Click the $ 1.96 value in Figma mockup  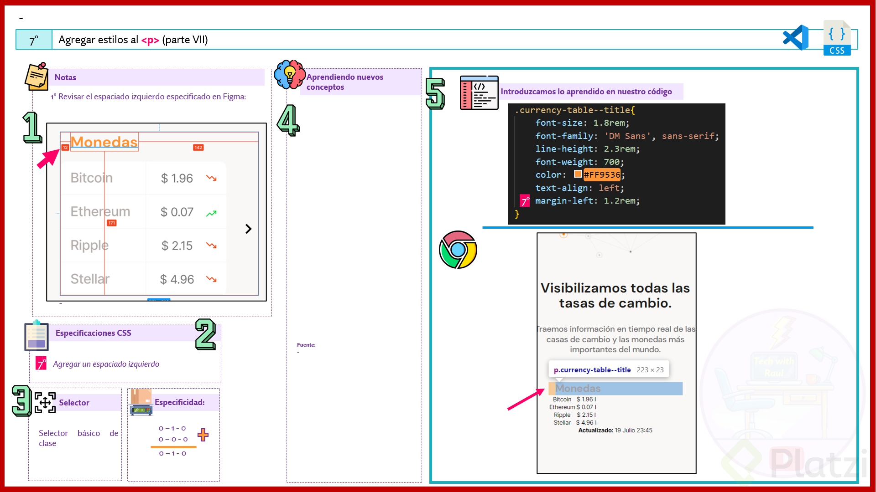pyautogui.click(x=177, y=178)
